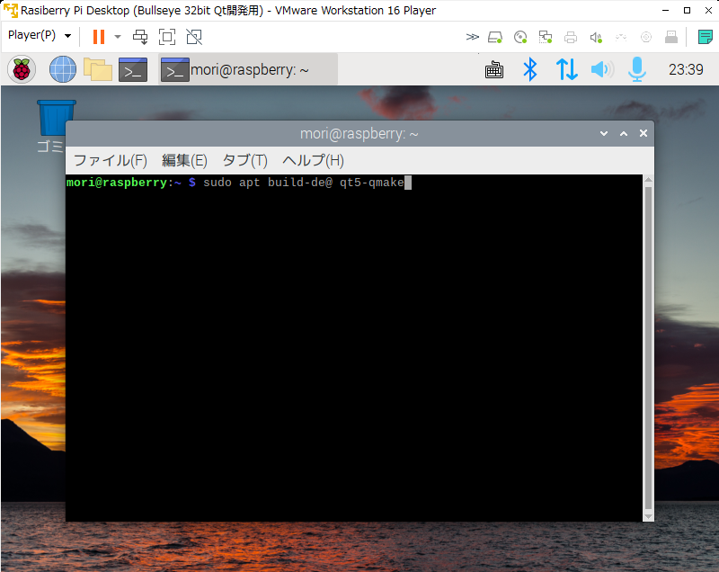Viewport: 719px width, 572px height.
Task: Open the sound card device icon
Action: click(596, 37)
